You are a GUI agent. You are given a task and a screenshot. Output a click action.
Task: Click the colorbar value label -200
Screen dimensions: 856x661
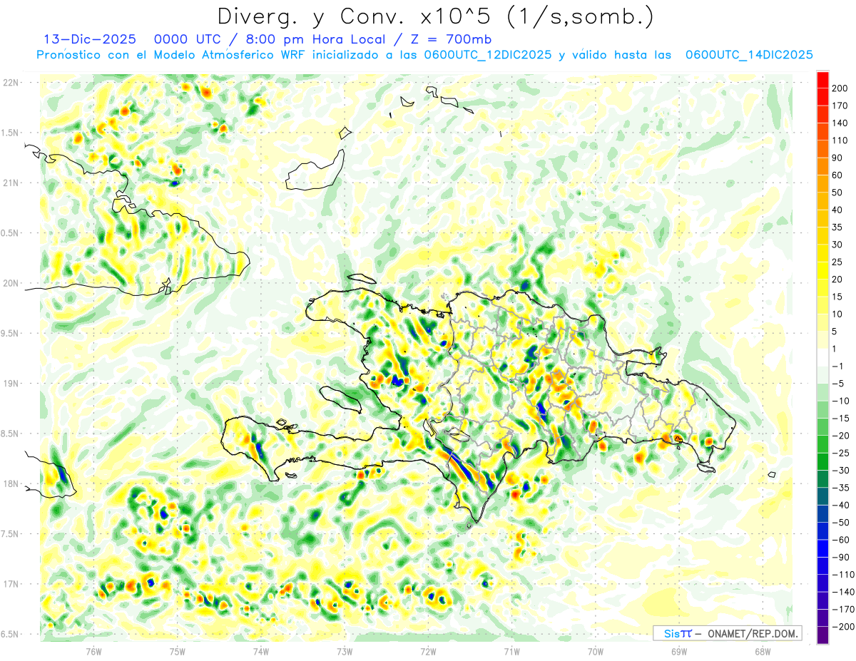pos(842,627)
